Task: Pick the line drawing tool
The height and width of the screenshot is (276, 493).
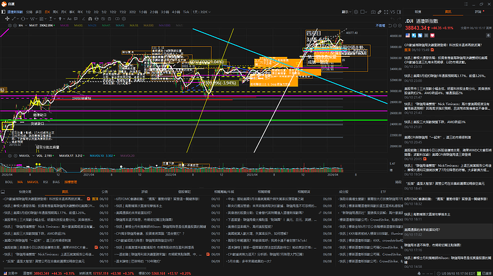Action: coord(13,19)
